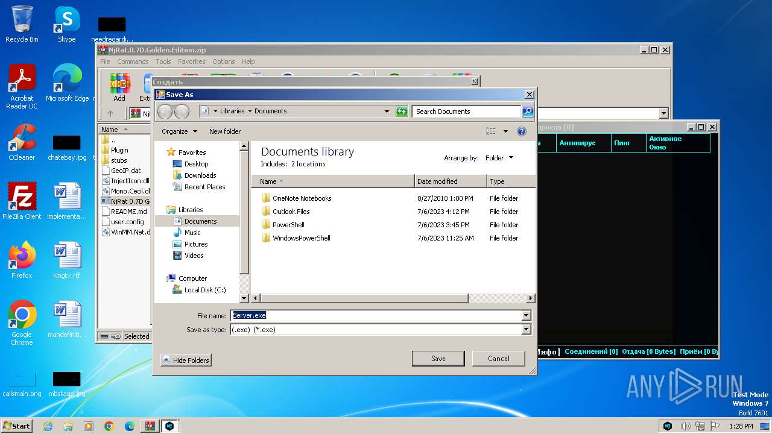The height and width of the screenshot is (434, 772).
Task: Open the FileZilla Client desktop shortcut
Action: tap(22, 201)
